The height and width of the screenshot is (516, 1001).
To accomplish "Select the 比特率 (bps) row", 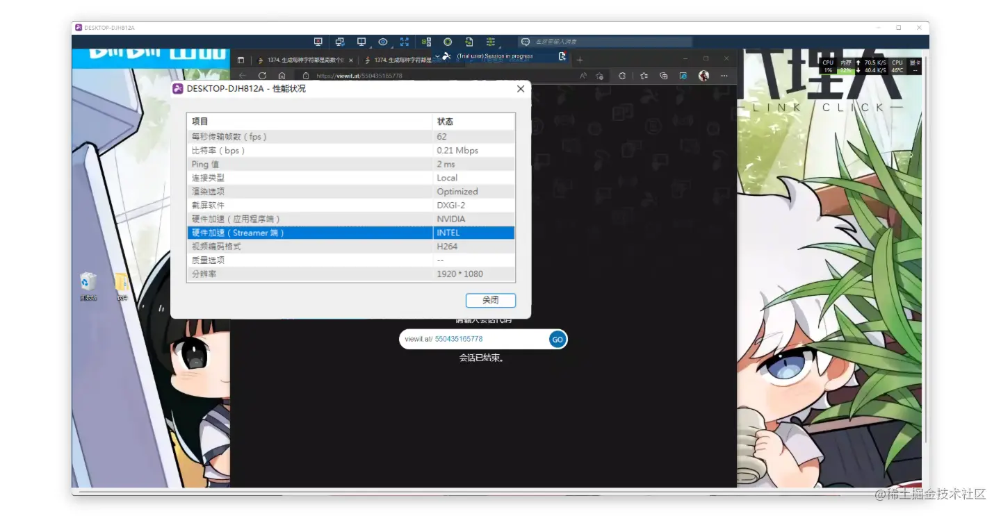I will coord(351,150).
